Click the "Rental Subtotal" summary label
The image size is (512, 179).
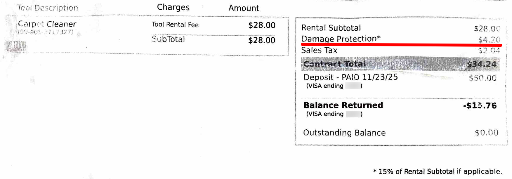click(331, 28)
